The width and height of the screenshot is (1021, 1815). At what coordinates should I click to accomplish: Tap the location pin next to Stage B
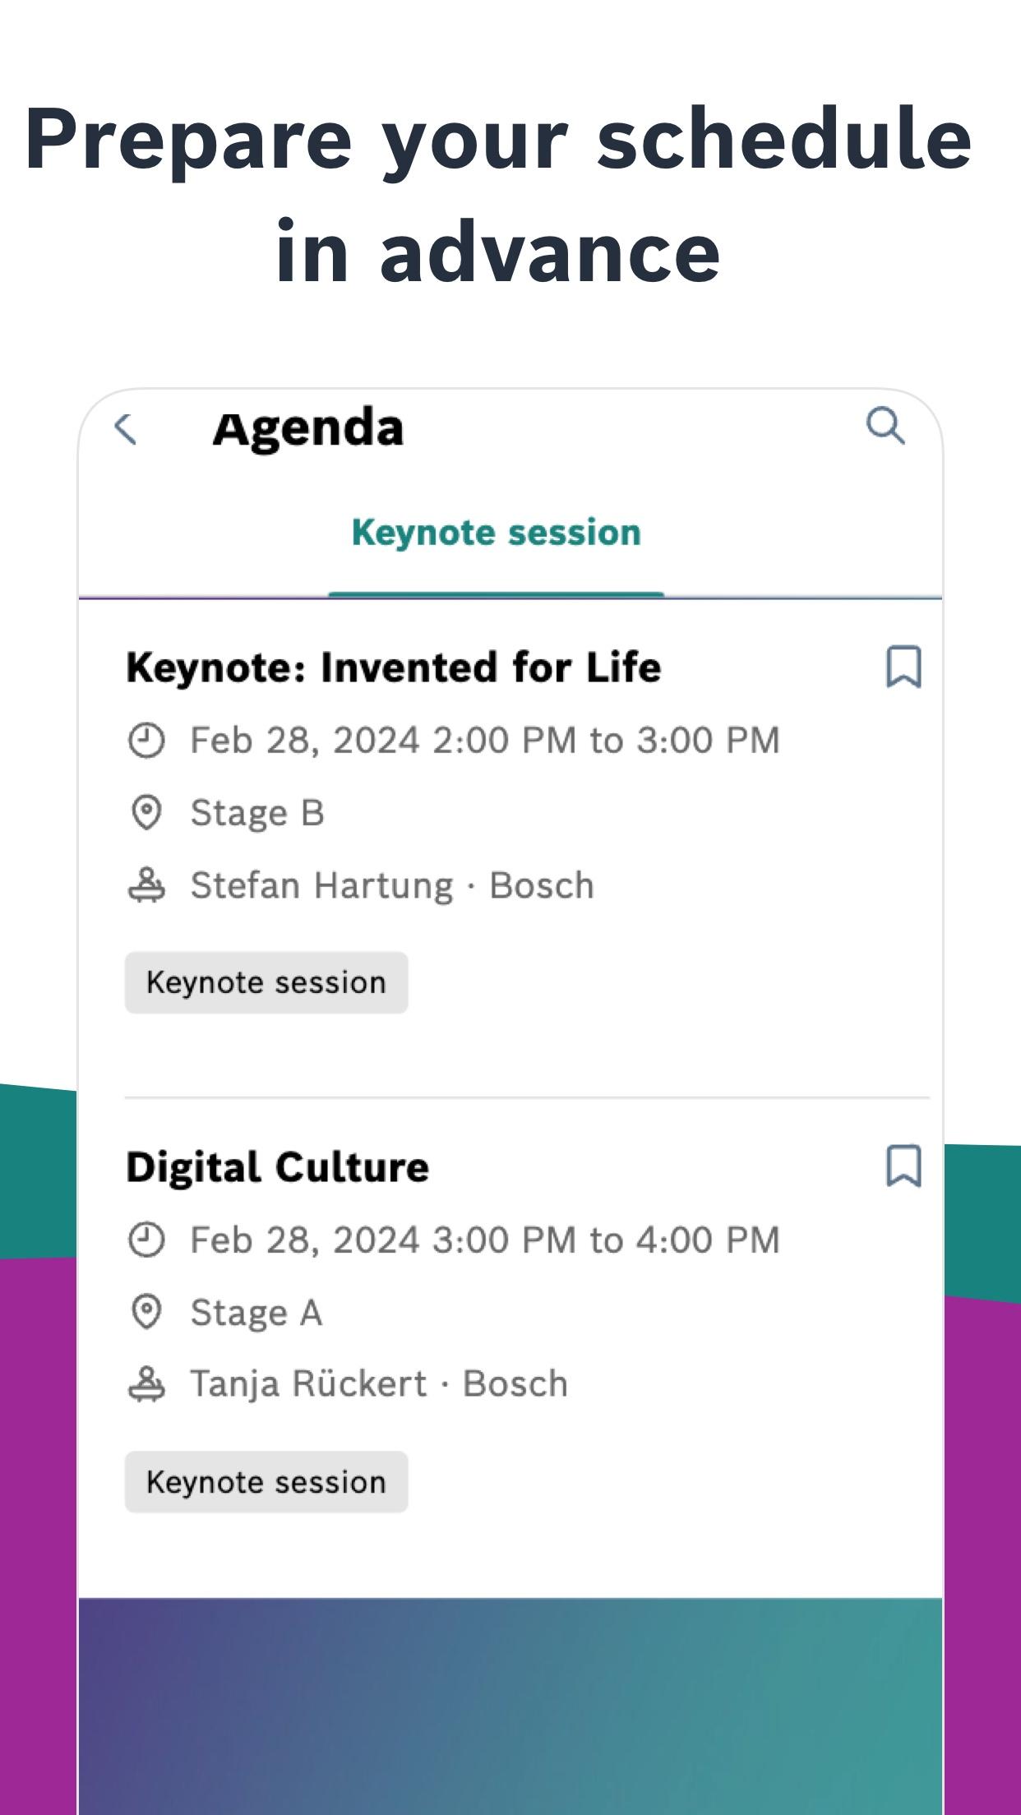tap(146, 813)
